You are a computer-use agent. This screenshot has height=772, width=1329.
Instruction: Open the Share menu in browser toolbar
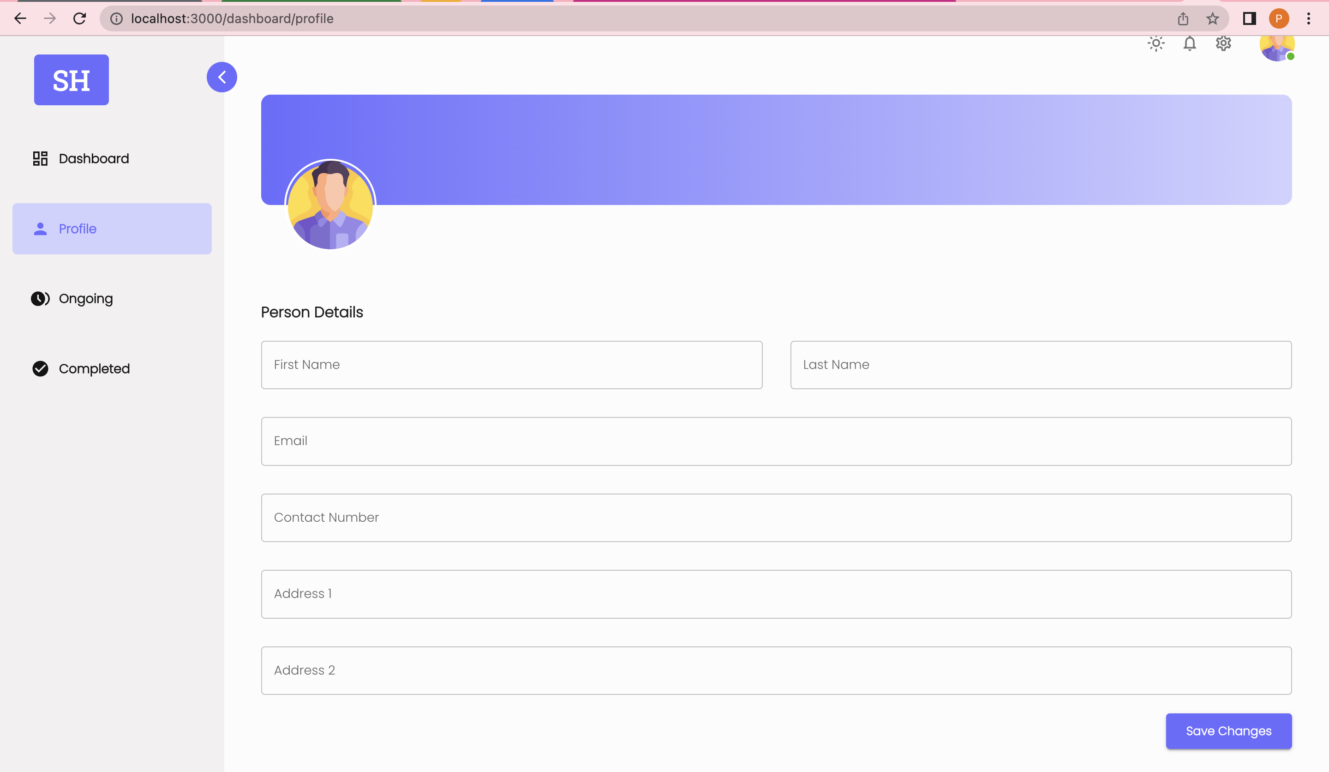(x=1183, y=18)
